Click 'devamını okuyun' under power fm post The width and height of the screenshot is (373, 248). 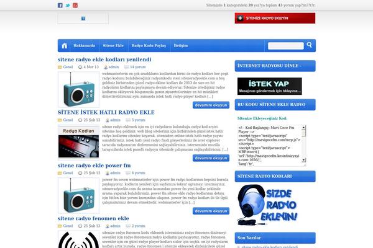(211, 211)
